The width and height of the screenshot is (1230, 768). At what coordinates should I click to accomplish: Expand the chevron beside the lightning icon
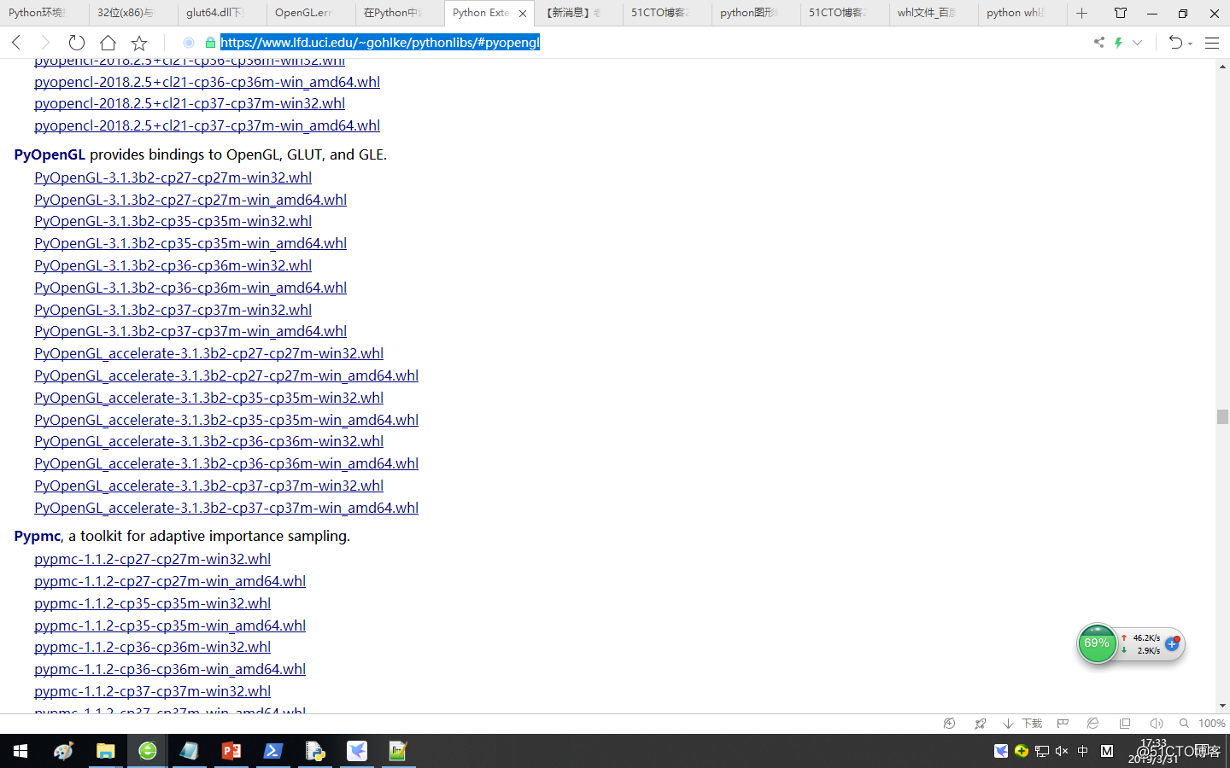point(1137,43)
